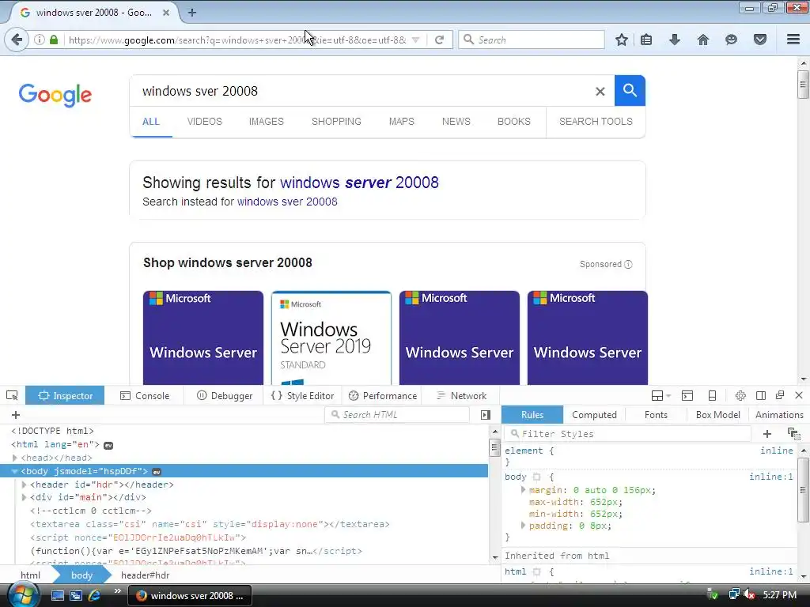The height and width of the screenshot is (607, 810).
Task: Expand margin shorthand property in Rules
Action: [523, 490]
